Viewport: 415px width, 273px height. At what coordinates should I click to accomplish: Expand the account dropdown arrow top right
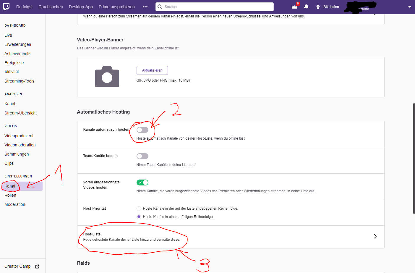(x=410, y=7)
